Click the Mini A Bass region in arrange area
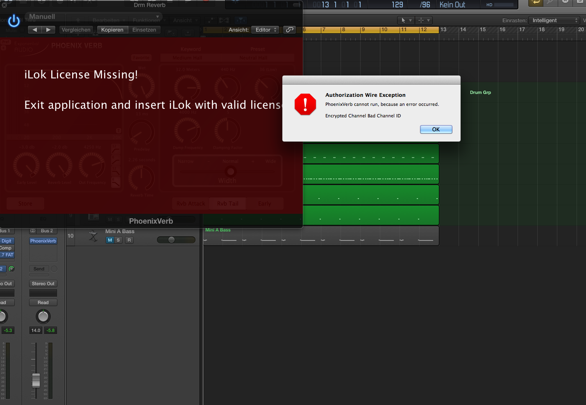Screen dimensions: 586x405 point(321,236)
